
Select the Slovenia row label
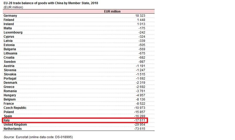10,70
